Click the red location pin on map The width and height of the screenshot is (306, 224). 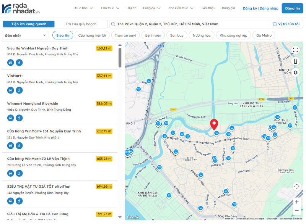[x=214, y=124]
